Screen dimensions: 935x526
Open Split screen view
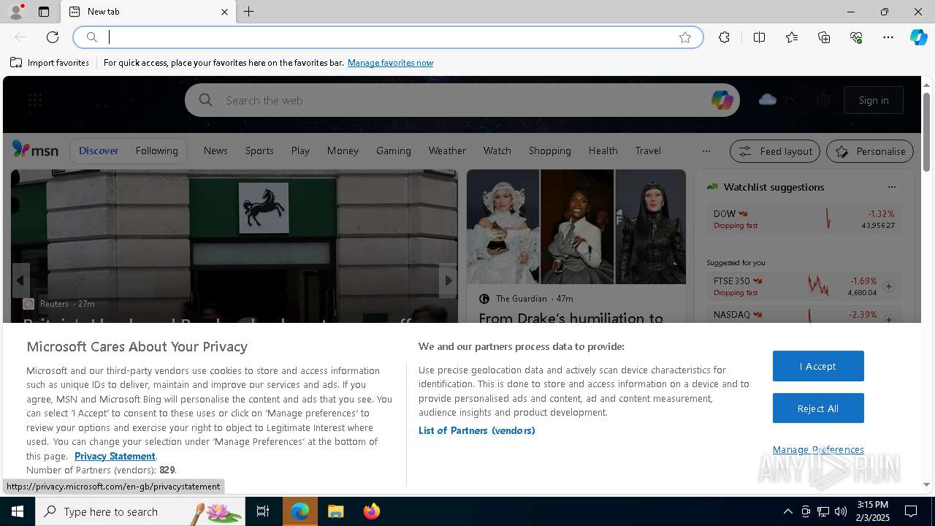click(x=759, y=37)
